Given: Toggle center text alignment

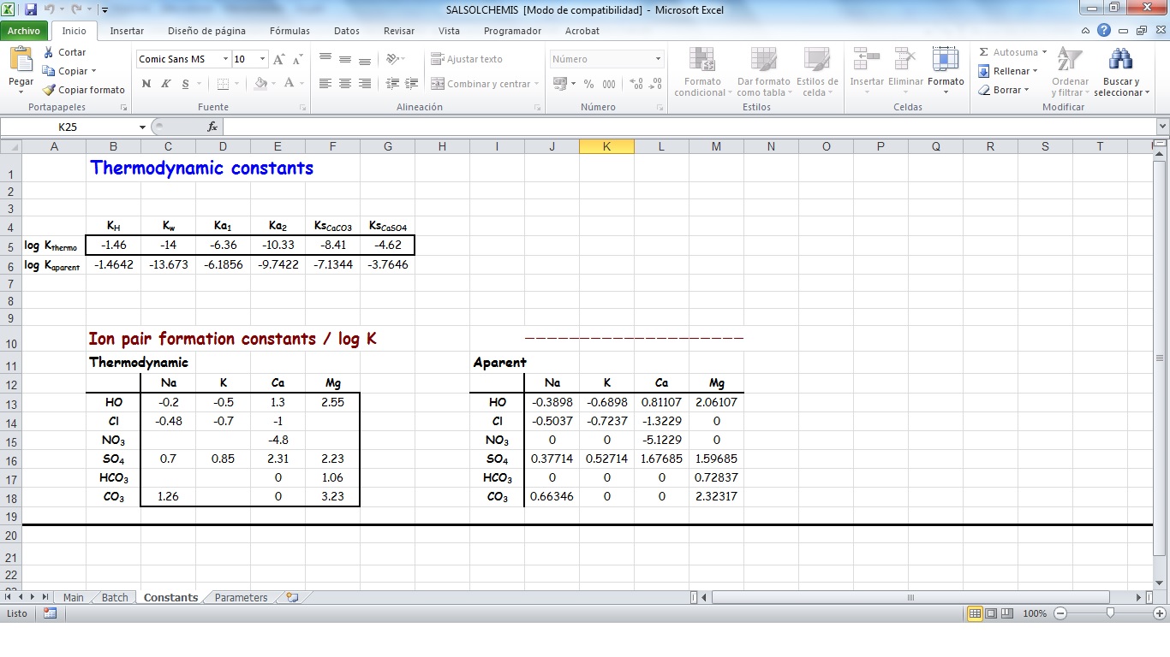Looking at the screenshot, I should click(x=345, y=84).
